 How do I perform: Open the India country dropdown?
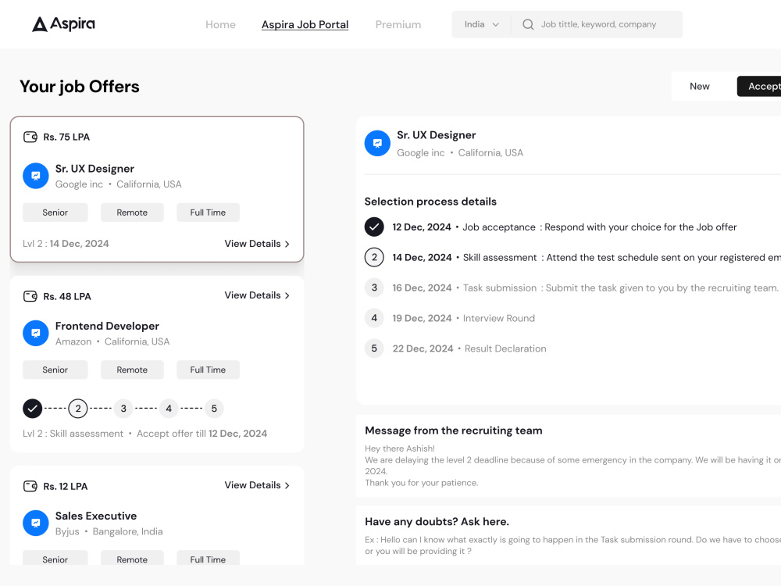(x=481, y=24)
